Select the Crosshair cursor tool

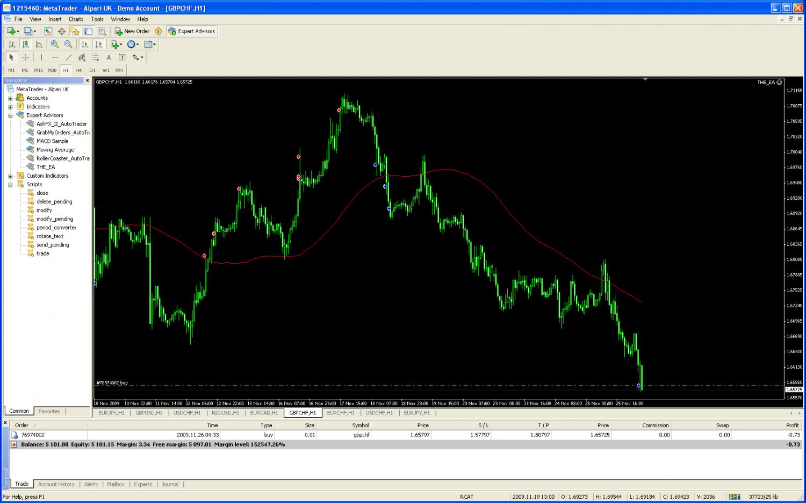click(x=25, y=57)
